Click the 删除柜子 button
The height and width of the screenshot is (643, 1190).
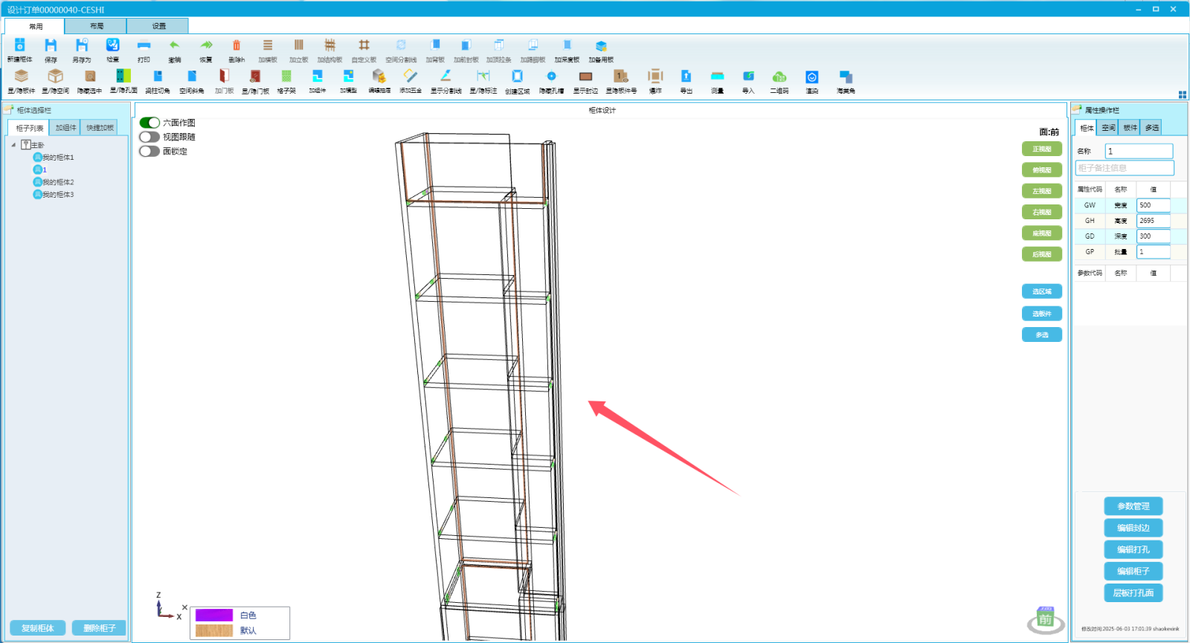pos(99,628)
